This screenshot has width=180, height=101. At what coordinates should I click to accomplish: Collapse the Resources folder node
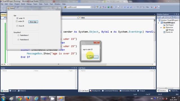(161, 27)
